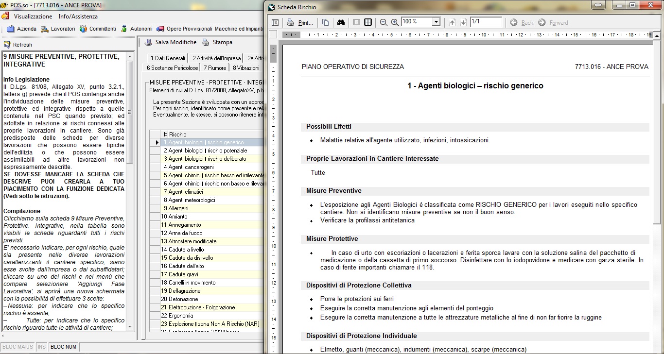Open the Autonomi worker icon
664x354 pixels.
[x=124, y=29]
